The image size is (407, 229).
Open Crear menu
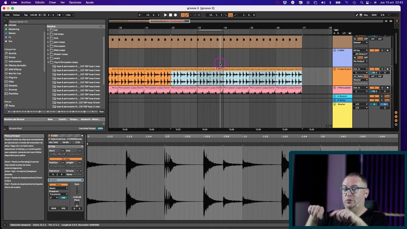click(53, 3)
